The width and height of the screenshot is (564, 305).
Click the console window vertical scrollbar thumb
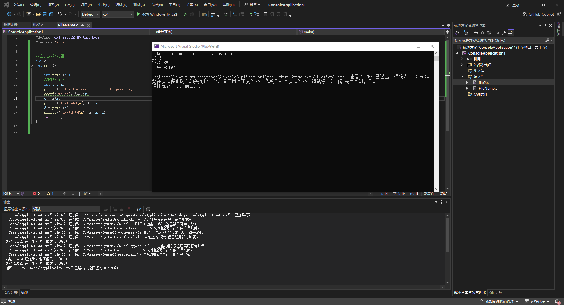click(436, 58)
